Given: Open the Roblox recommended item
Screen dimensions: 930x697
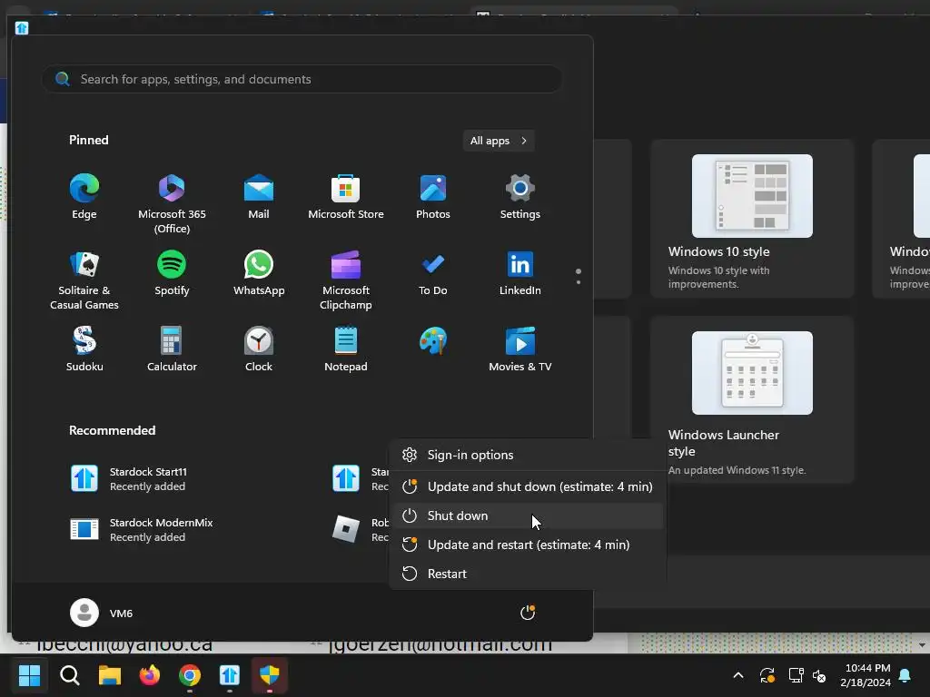Looking at the screenshot, I should click(360, 529).
